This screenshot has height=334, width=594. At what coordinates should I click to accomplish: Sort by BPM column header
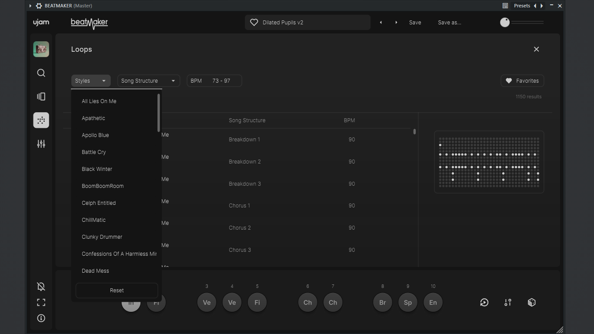click(349, 120)
